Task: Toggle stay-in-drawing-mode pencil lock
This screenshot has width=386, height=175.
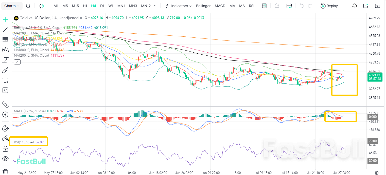Action: 5,138
